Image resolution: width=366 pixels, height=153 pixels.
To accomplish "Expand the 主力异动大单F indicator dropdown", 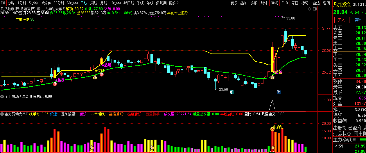I will pyautogui.click(x=3, y=114).
